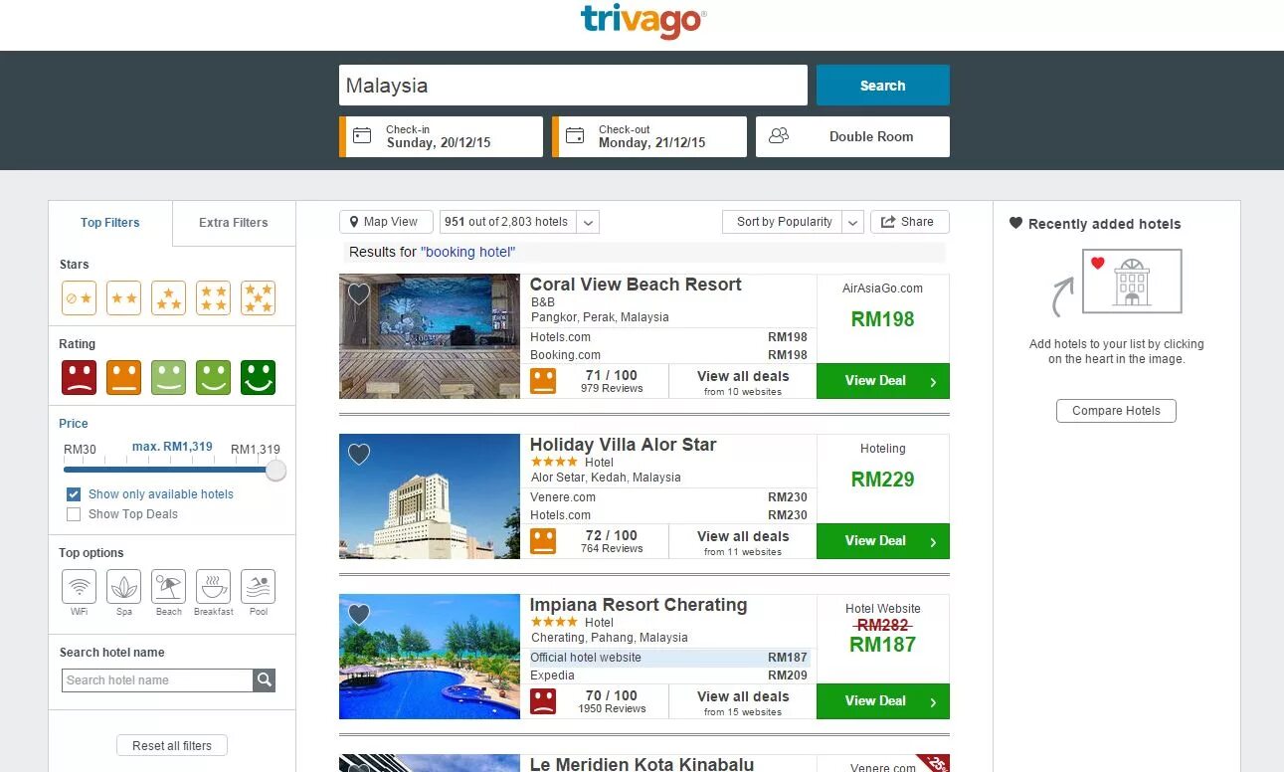Switch to the Top Filters tab
1284x772 pixels.
point(110,223)
